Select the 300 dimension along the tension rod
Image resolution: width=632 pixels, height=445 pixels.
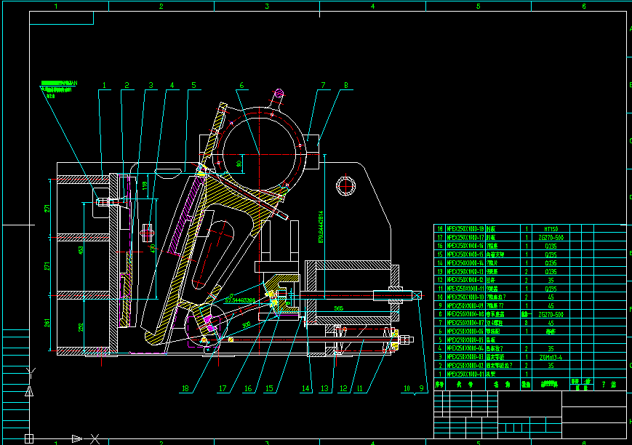tap(244, 324)
